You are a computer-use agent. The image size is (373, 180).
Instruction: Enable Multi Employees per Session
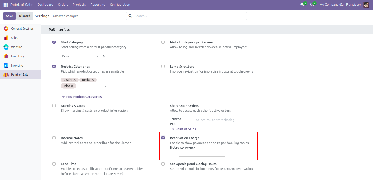point(163,42)
